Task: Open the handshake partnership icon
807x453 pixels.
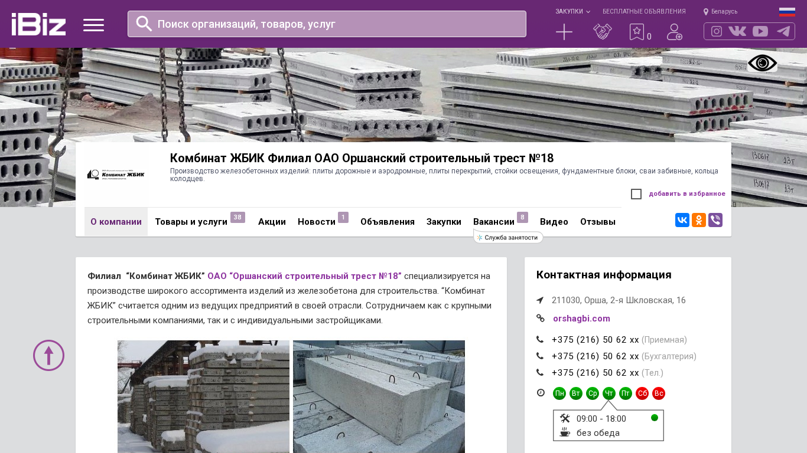Action: (x=603, y=32)
